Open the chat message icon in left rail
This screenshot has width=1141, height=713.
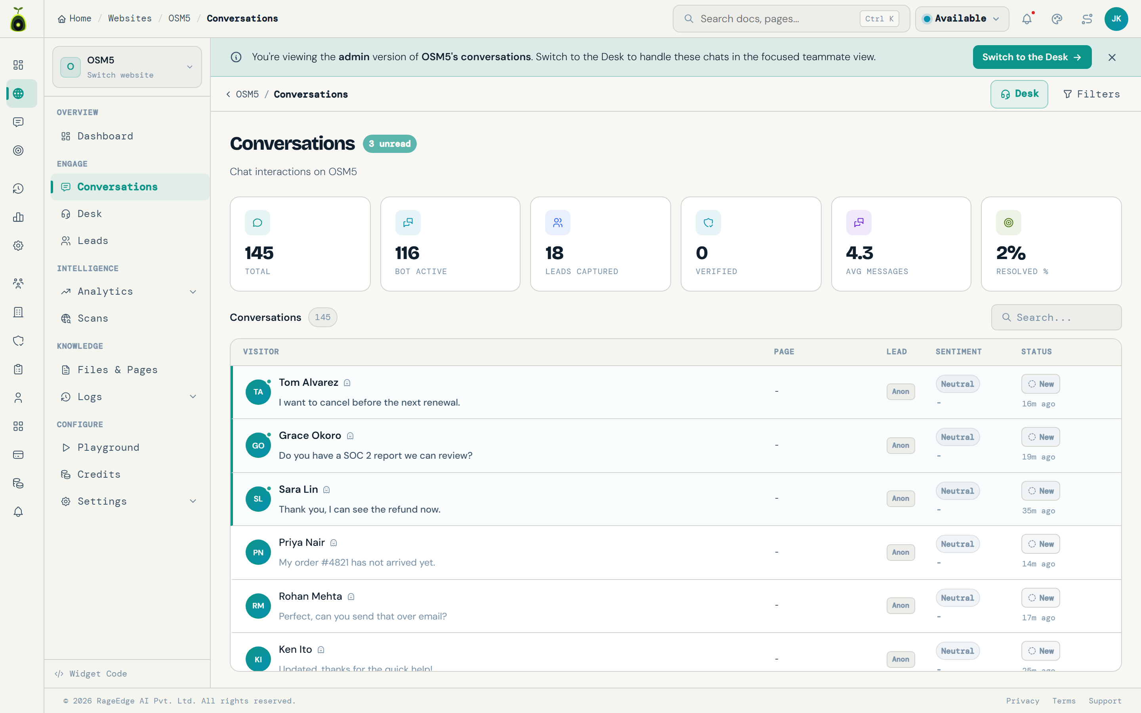click(18, 122)
